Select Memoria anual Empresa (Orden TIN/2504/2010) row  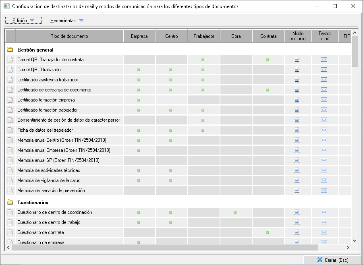(x=64, y=150)
